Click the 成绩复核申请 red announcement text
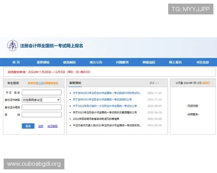The height and width of the screenshot is (173, 217). (49, 72)
